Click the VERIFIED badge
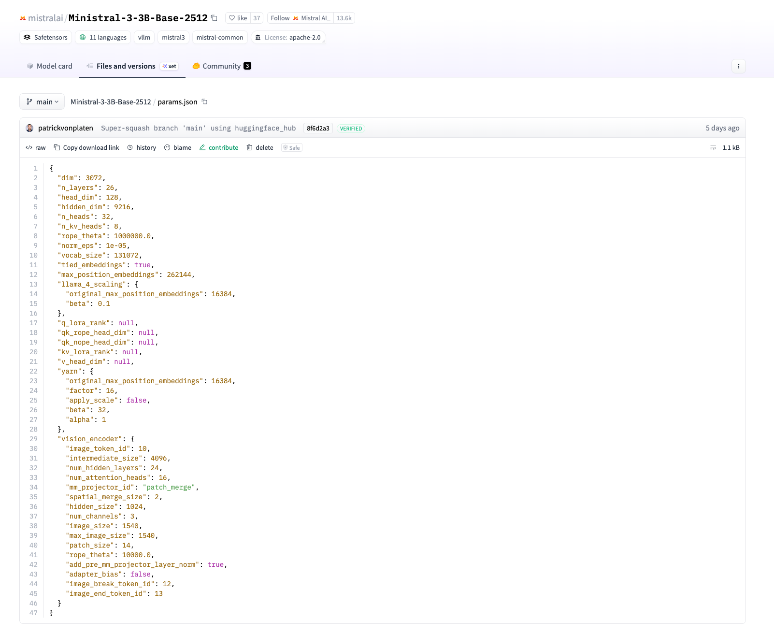 click(x=351, y=129)
